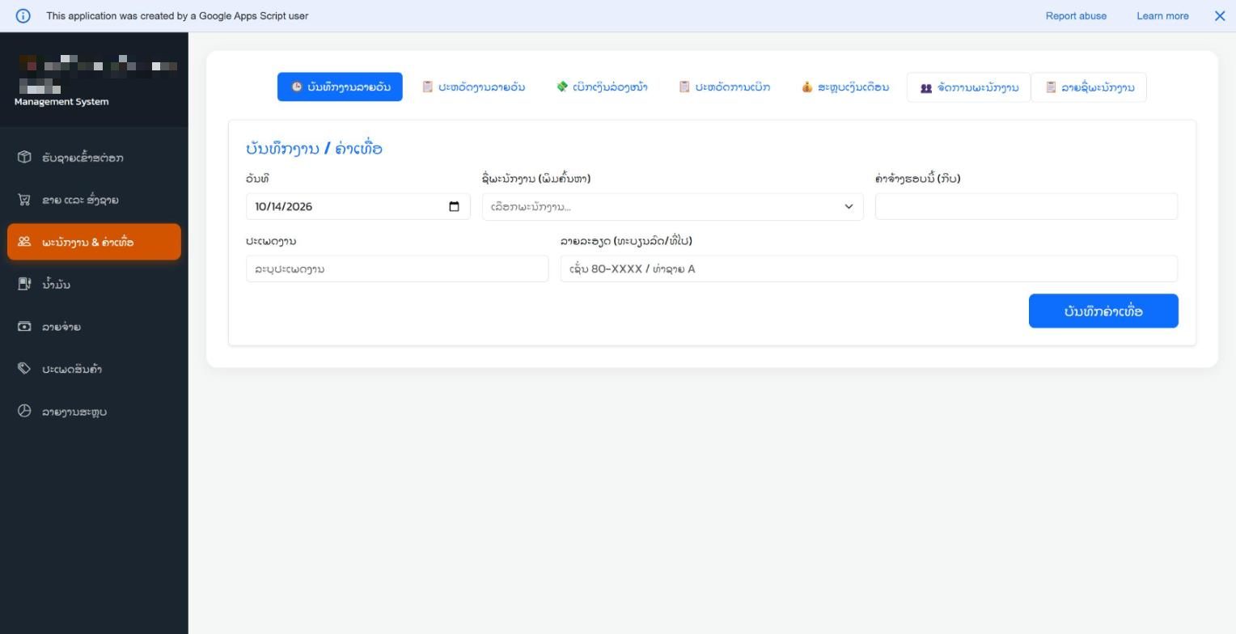The image size is (1236, 634).
Task: Click the fuel pump icon for ນ້ຳມັນ
Action: pyautogui.click(x=24, y=284)
